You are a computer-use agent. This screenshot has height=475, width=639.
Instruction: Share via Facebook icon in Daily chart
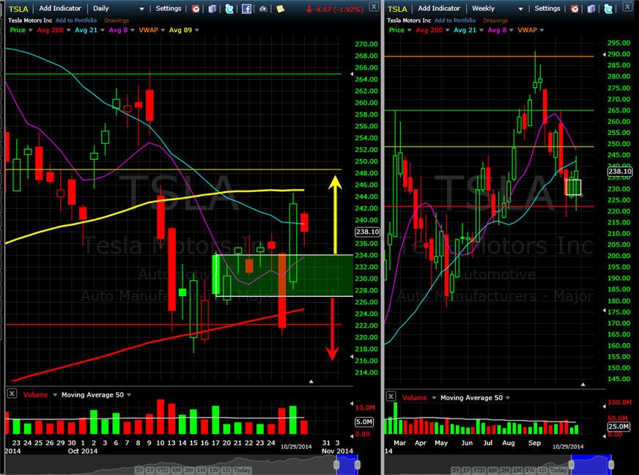pyautogui.click(x=246, y=9)
